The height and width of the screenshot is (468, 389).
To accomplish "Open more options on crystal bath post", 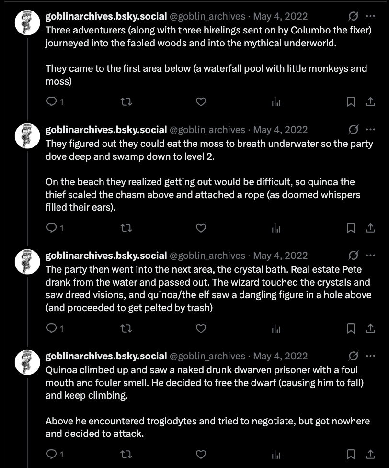I will (x=370, y=256).
